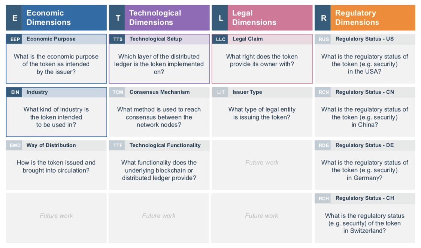Click the Regulatory Status - DE title
Viewport: 421px width, 248px height.
364,145
